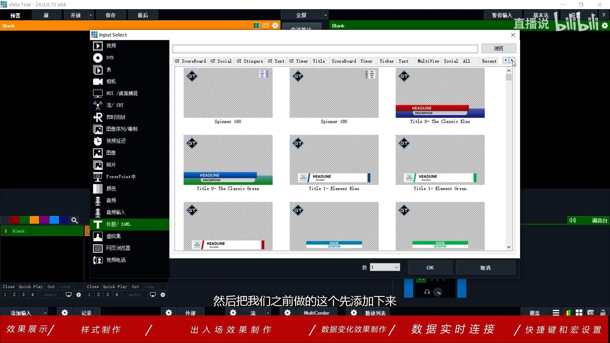Image resolution: width=610 pixels, height=343 pixels.
Task: Select the 相机 camera input type
Action: coord(112,82)
